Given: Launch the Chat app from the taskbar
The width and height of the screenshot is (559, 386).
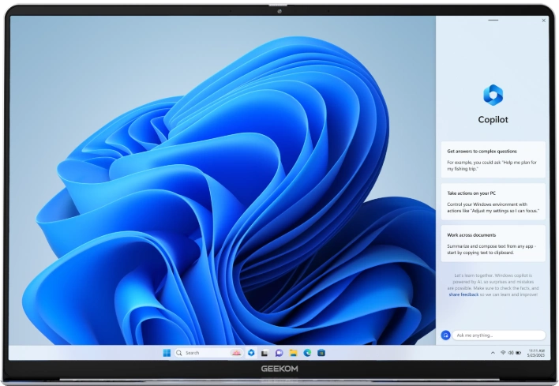Looking at the screenshot, I should coord(279,353).
